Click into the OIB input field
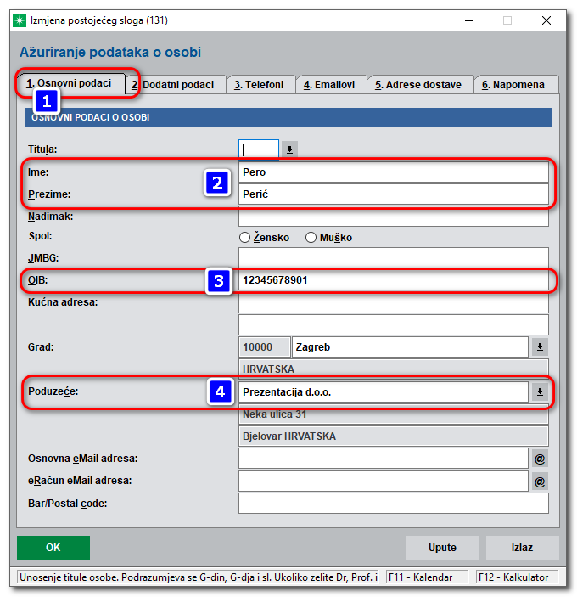The height and width of the screenshot is (597, 577). [393, 281]
